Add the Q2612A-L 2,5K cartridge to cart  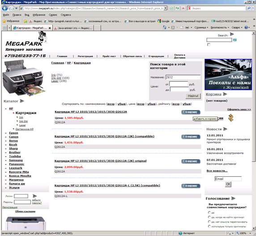pyautogui.click(x=191, y=186)
